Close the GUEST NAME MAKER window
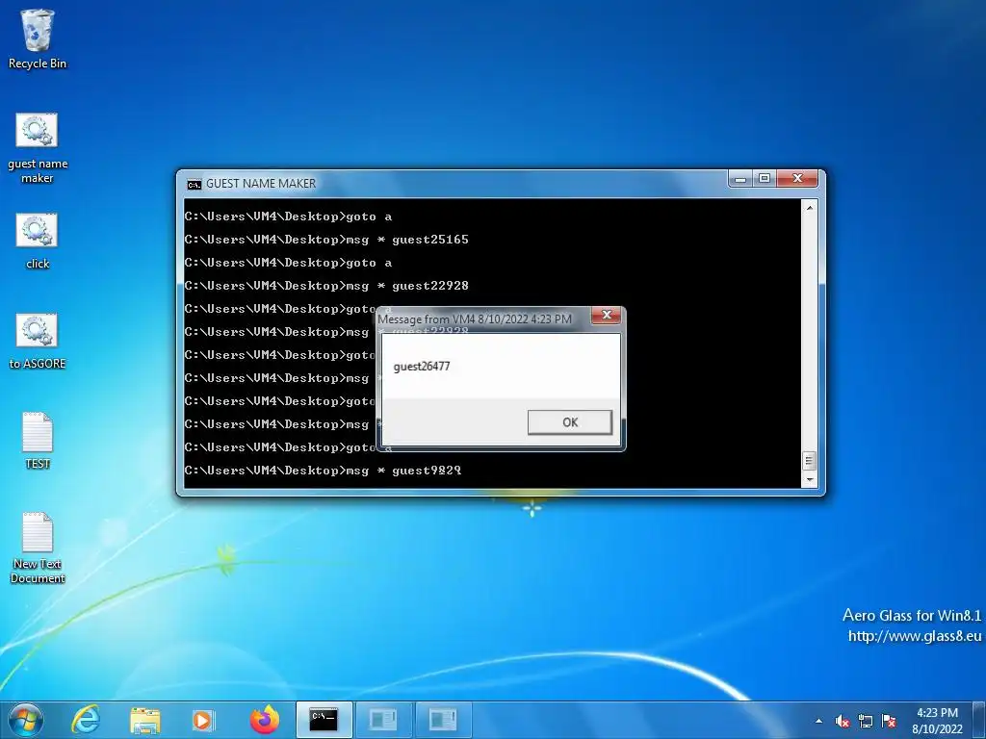 [797, 179]
